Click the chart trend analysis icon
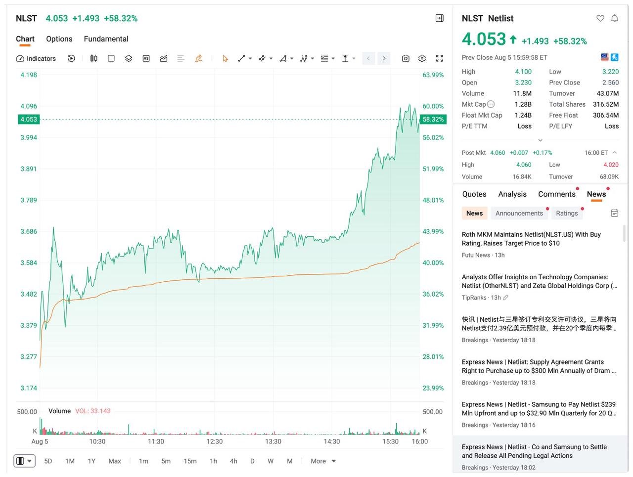This screenshot has width=633, height=477. (164, 58)
